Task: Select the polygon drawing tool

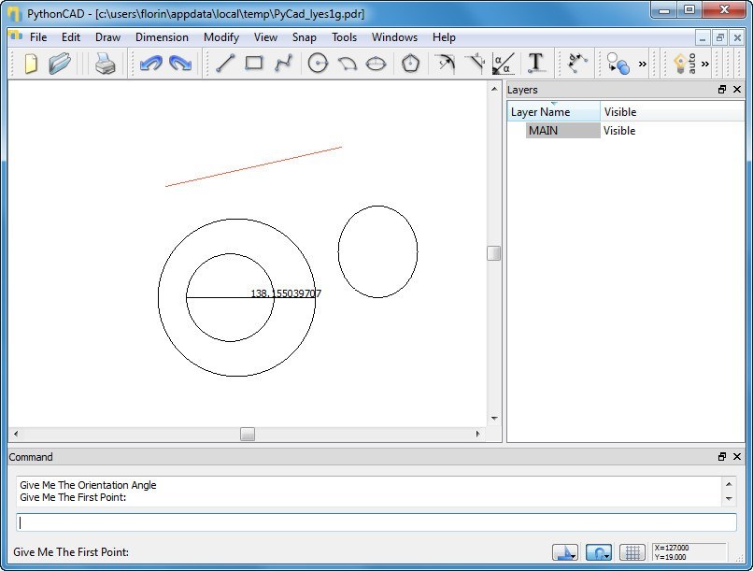Action: tap(410, 63)
